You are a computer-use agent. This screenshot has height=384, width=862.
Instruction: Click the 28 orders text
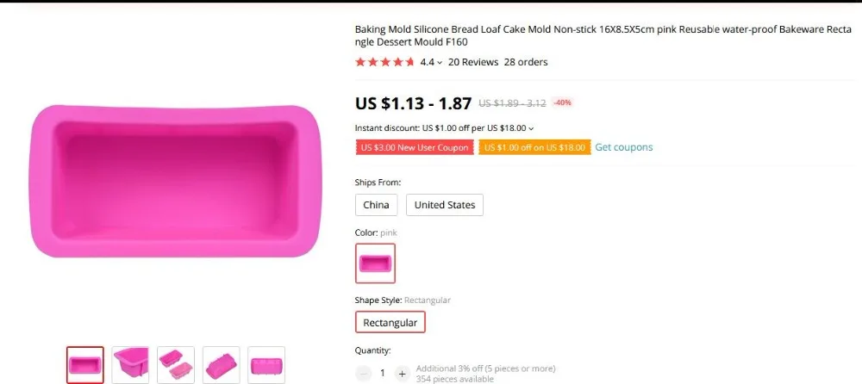tap(526, 62)
